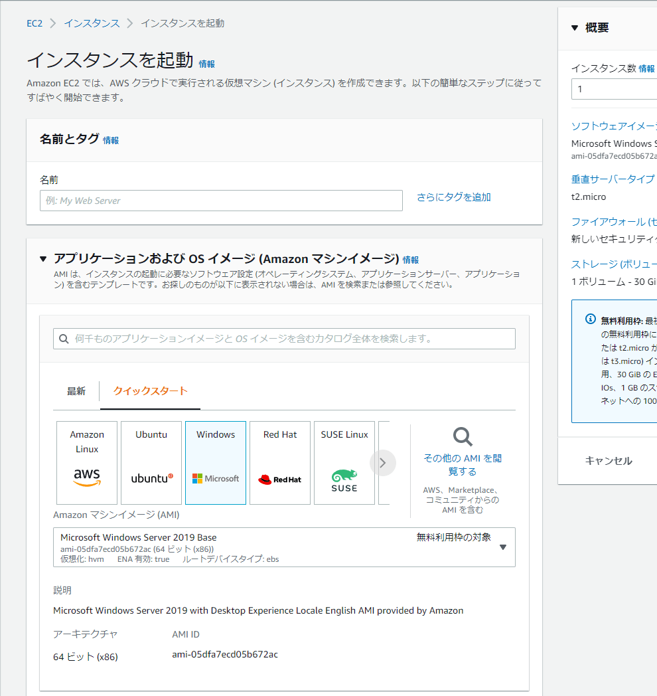The width and height of the screenshot is (657, 696).
Task: Open 情報 link beside 名前とタグ
Action: pos(111,140)
